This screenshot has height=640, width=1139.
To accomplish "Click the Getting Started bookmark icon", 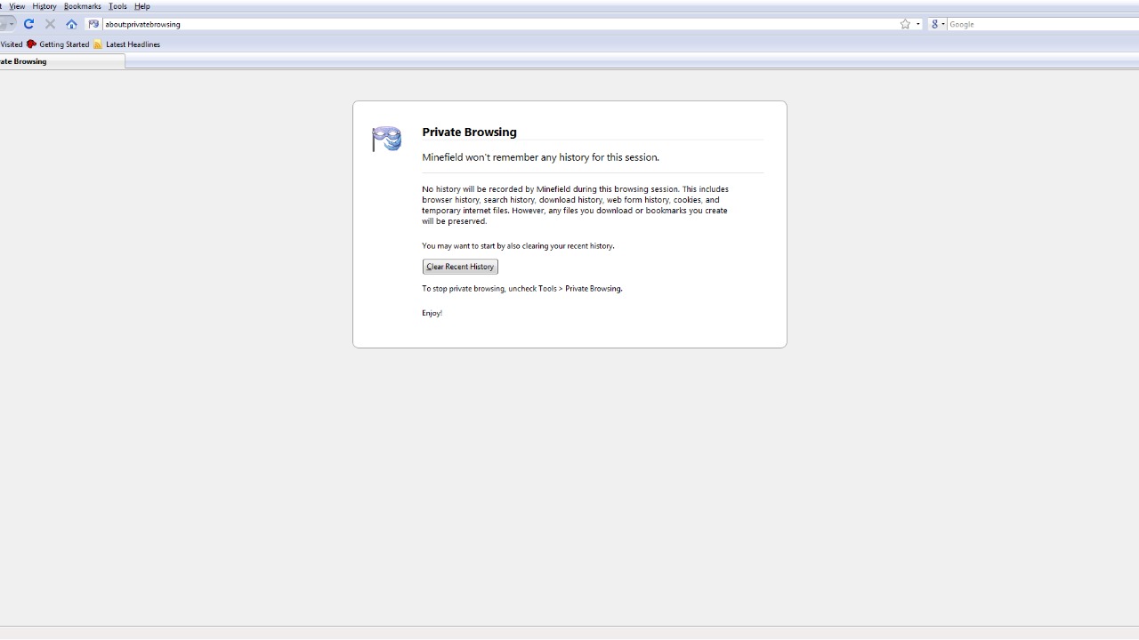I will coord(31,44).
